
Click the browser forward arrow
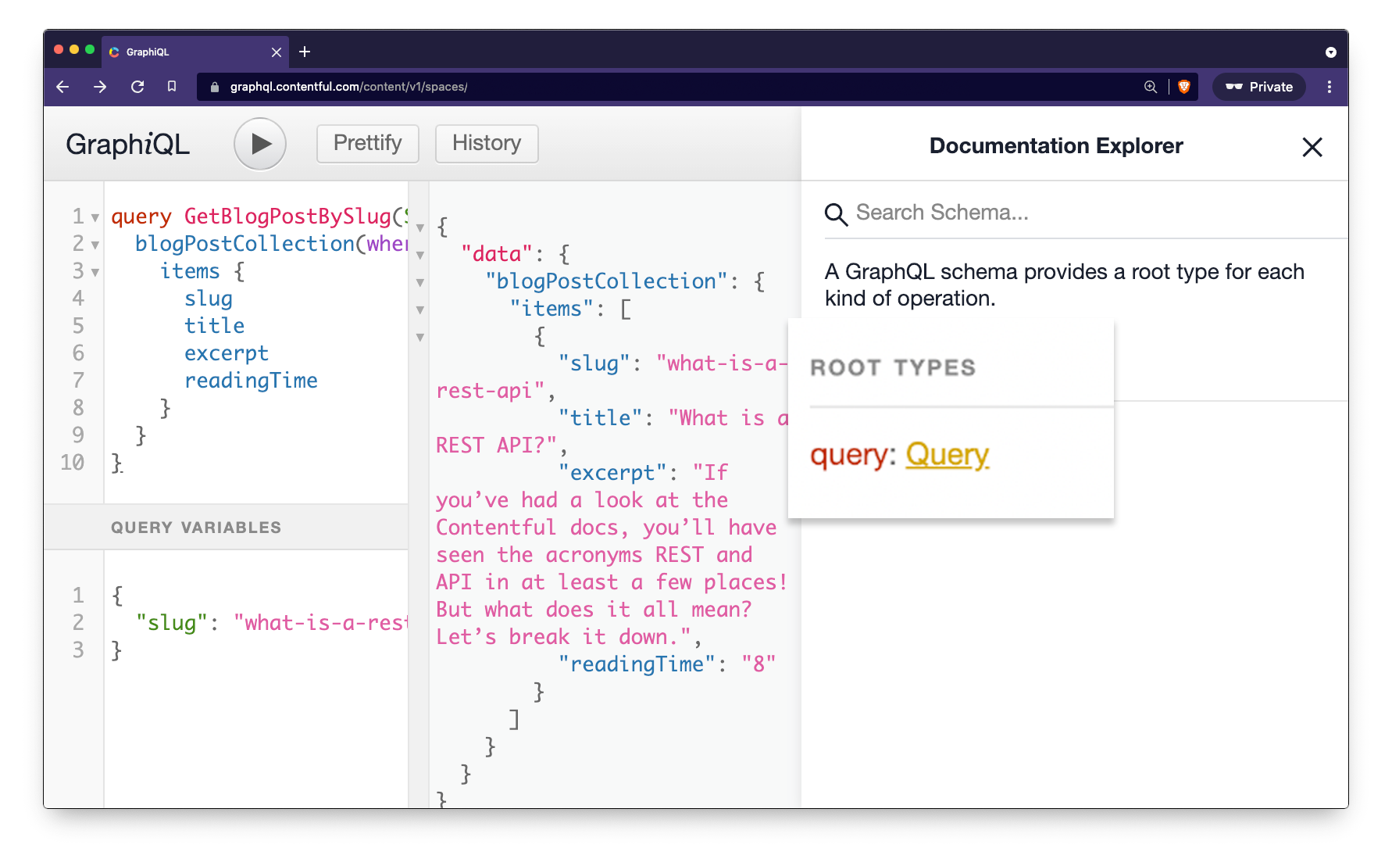point(100,87)
